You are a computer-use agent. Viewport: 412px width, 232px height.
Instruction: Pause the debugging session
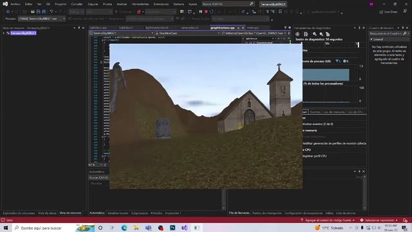point(200,12)
